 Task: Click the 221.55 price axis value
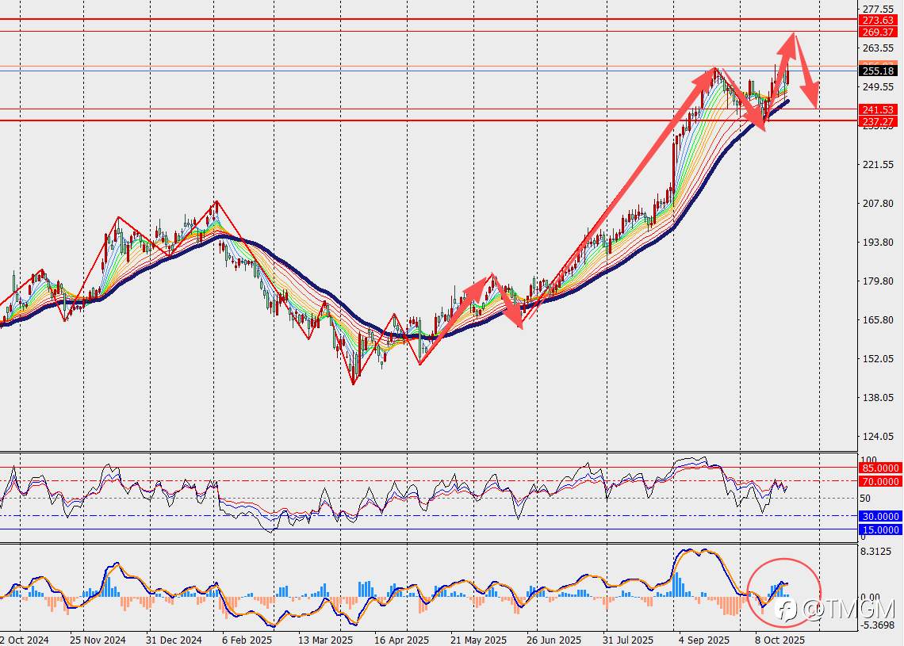coord(878,165)
